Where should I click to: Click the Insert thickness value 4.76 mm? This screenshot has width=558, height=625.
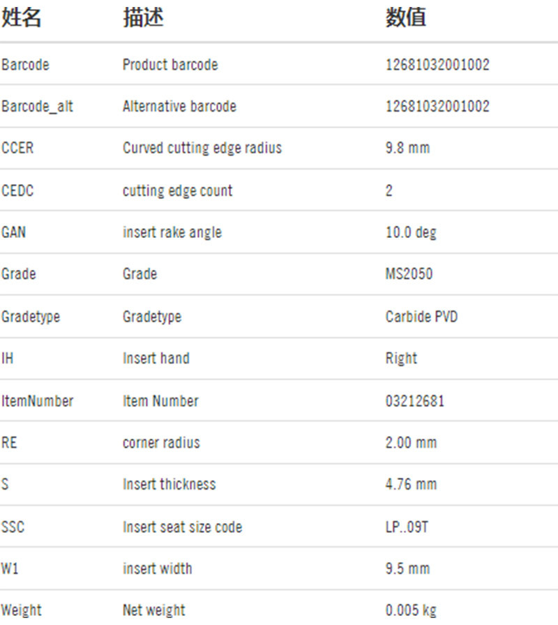[x=411, y=485]
